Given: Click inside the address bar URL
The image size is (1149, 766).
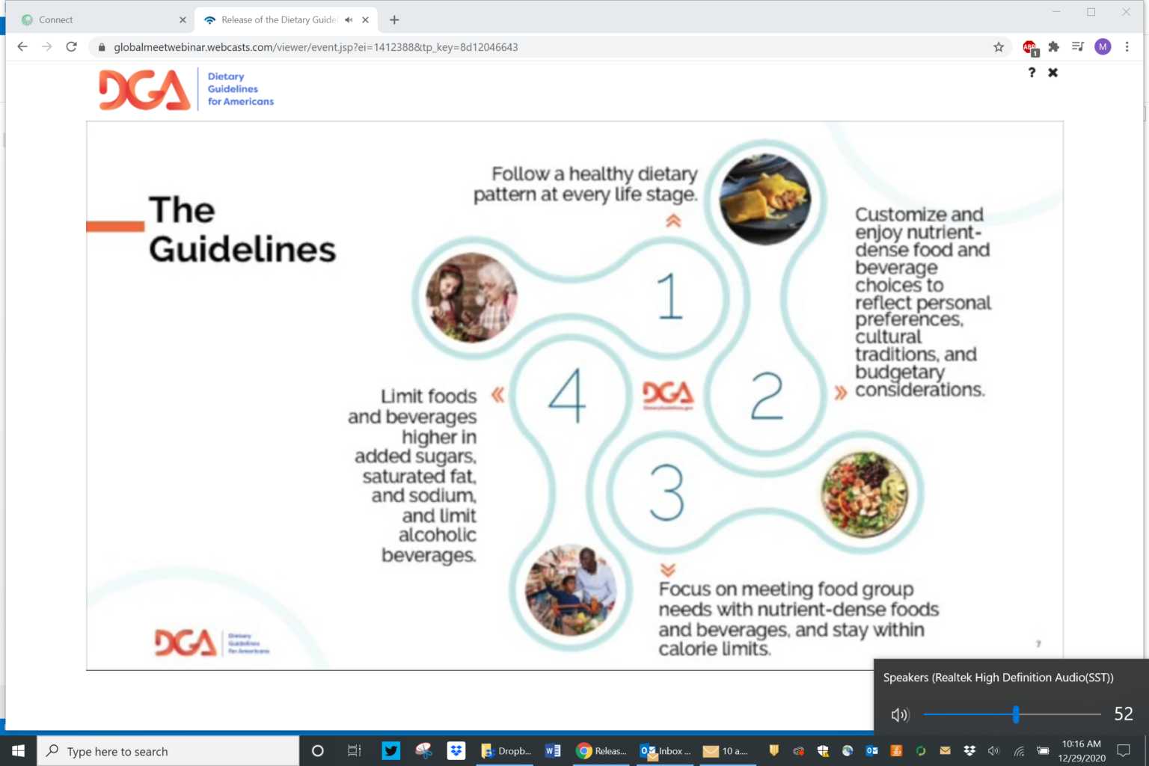Looking at the screenshot, I should tap(314, 46).
